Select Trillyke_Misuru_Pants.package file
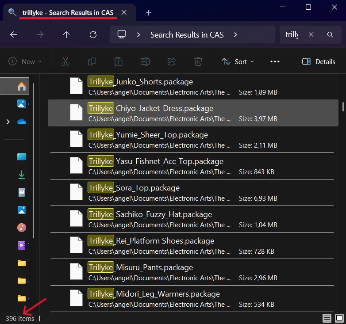 coord(193,272)
